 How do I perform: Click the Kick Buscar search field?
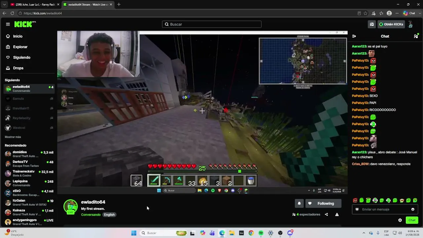click(211, 24)
